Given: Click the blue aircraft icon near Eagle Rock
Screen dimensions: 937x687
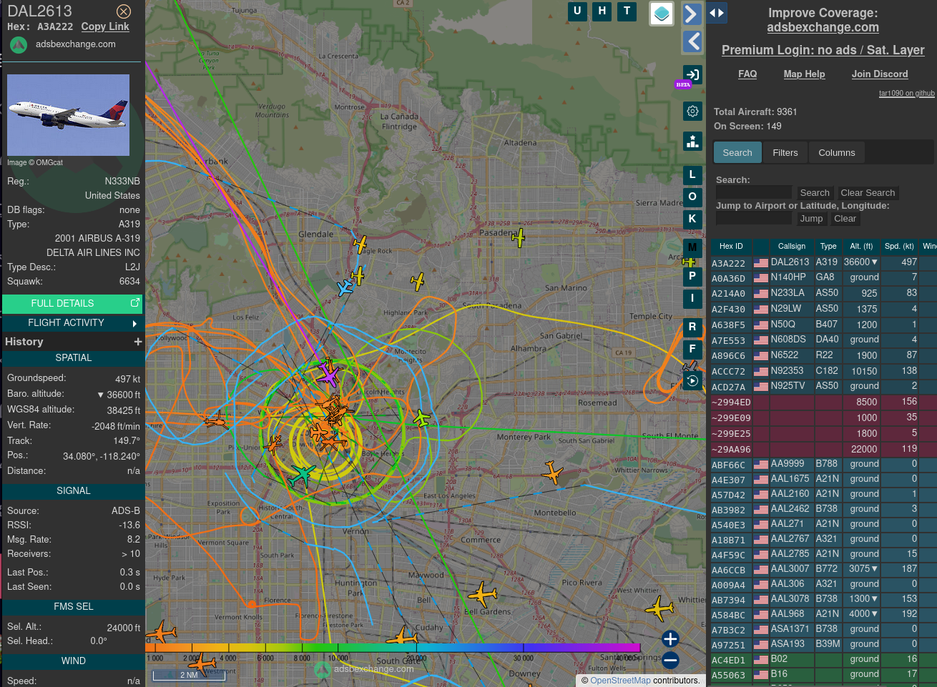Looking at the screenshot, I should click(x=345, y=287).
